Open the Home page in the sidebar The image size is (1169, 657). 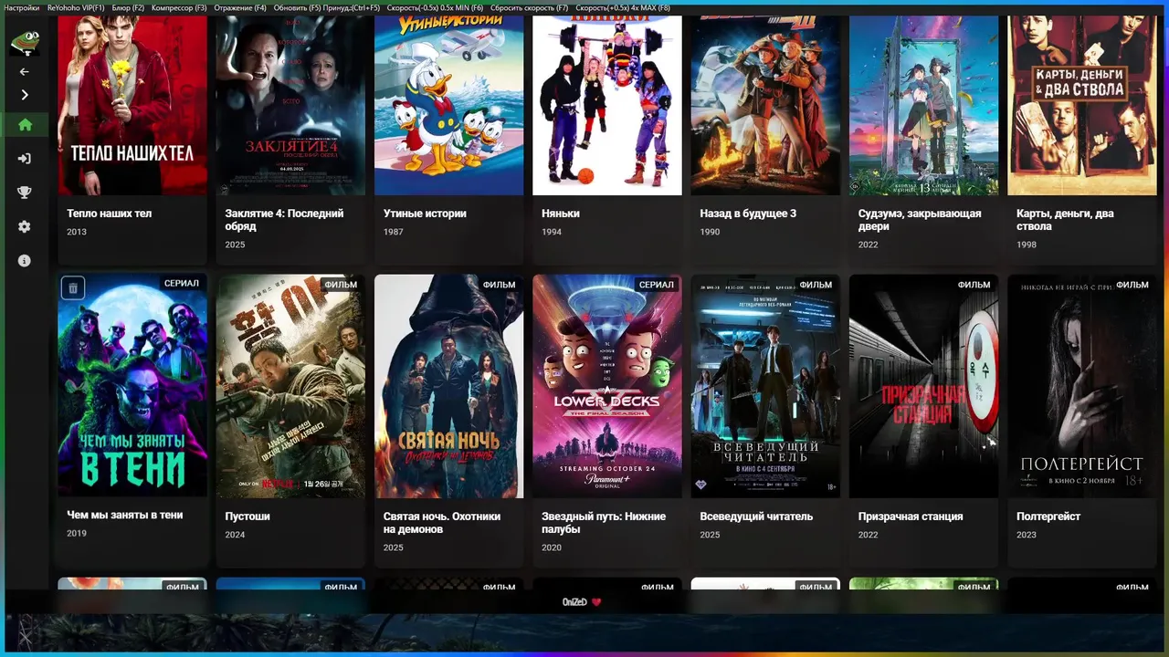pos(25,125)
